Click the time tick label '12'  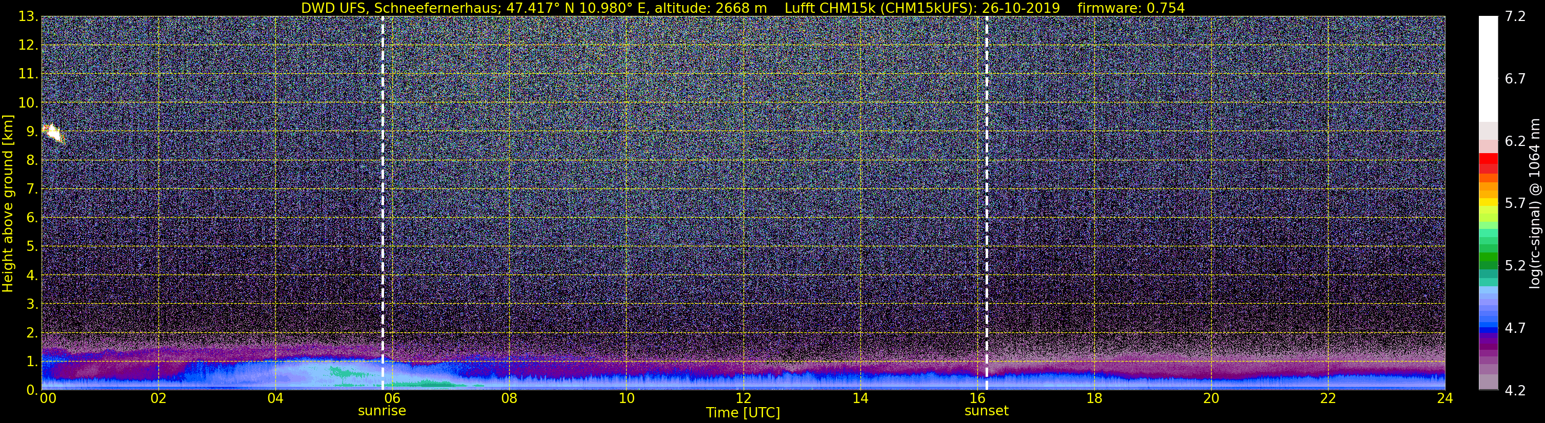pyautogui.click(x=743, y=398)
